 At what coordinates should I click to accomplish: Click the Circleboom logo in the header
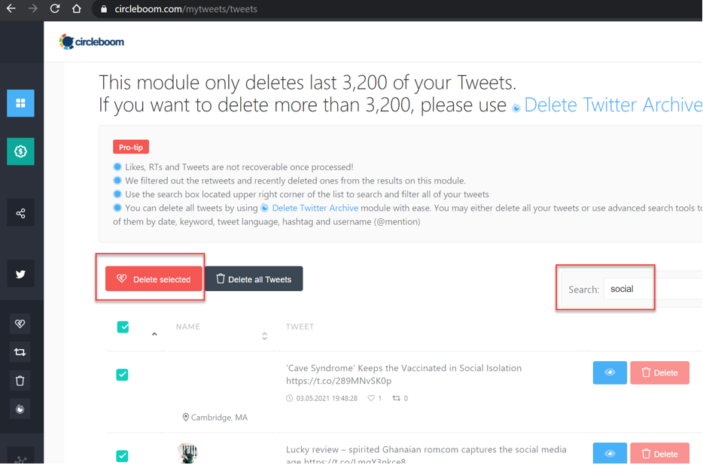pyautogui.click(x=91, y=41)
